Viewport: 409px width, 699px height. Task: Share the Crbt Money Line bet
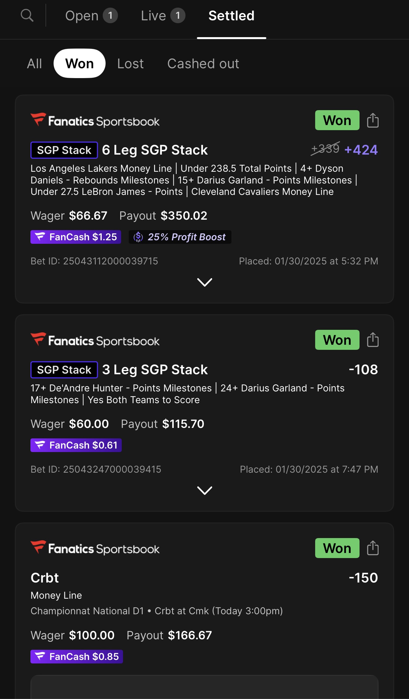tap(373, 548)
